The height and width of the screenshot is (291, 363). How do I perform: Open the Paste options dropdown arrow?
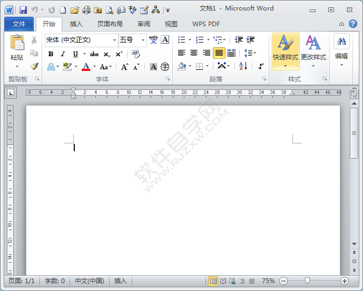pyautogui.click(x=17, y=67)
